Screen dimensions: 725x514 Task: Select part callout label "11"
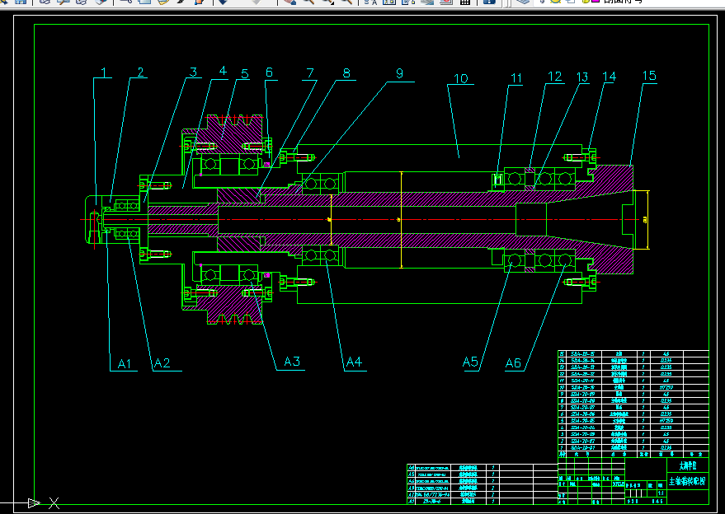(x=516, y=78)
